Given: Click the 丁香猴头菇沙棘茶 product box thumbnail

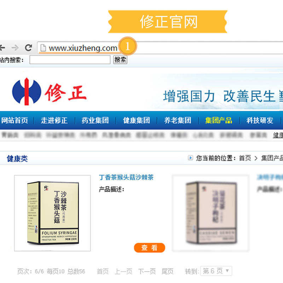Looking at the screenshot, I should (52, 213).
